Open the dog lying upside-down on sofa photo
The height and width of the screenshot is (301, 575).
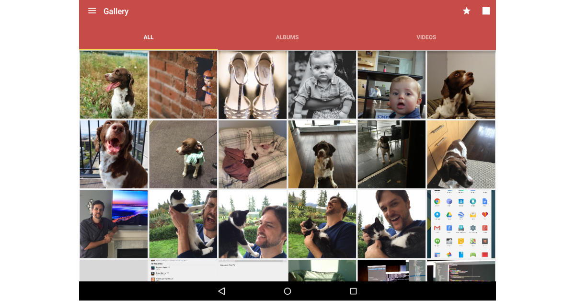tap(253, 154)
